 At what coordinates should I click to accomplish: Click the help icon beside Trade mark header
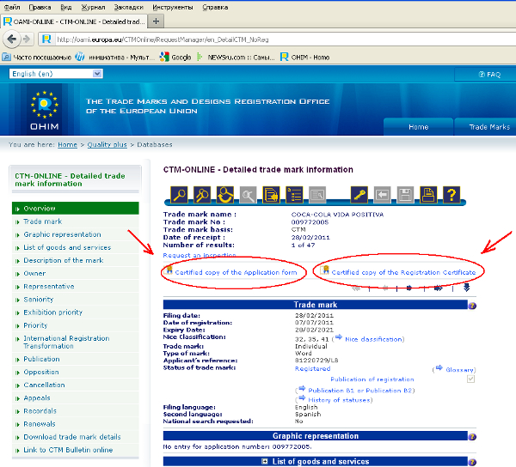click(x=472, y=305)
